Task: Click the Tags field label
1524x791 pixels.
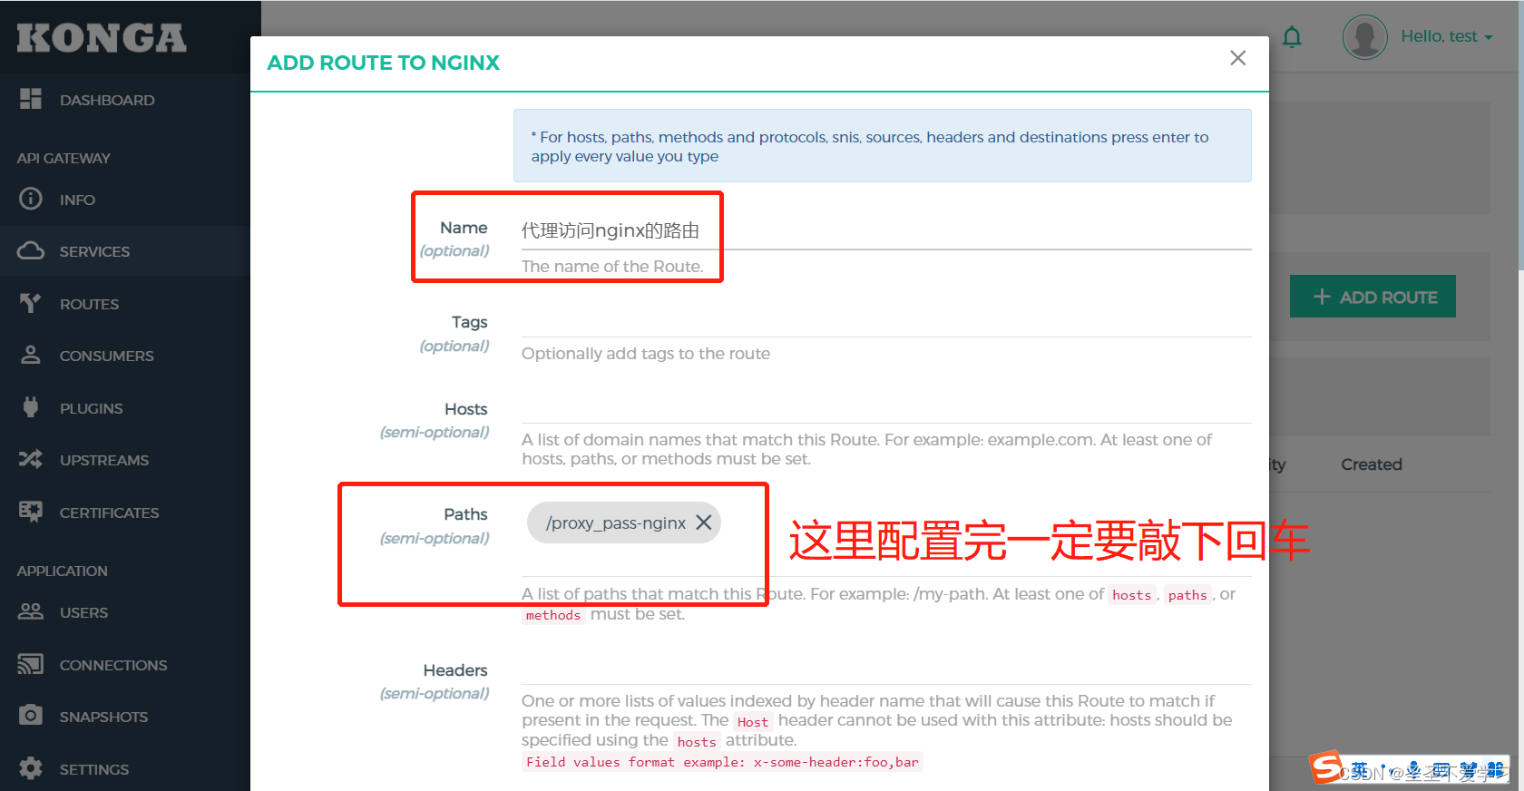Action: [470, 322]
